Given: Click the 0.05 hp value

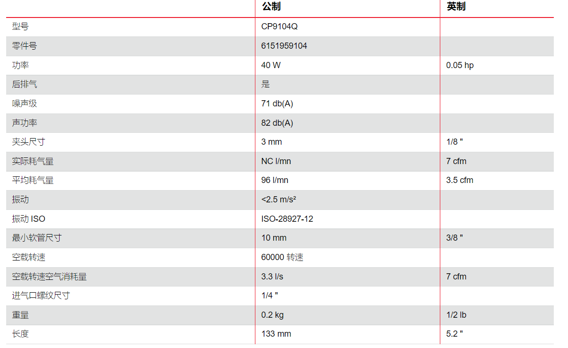Looking at the screenshot, I should [x=460, y=65].
